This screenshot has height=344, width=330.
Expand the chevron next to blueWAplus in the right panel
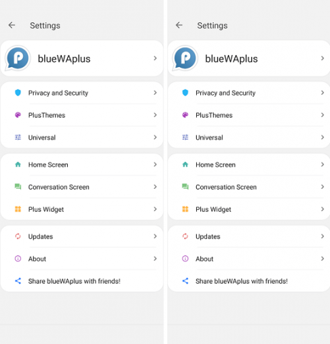coord(323,58)
